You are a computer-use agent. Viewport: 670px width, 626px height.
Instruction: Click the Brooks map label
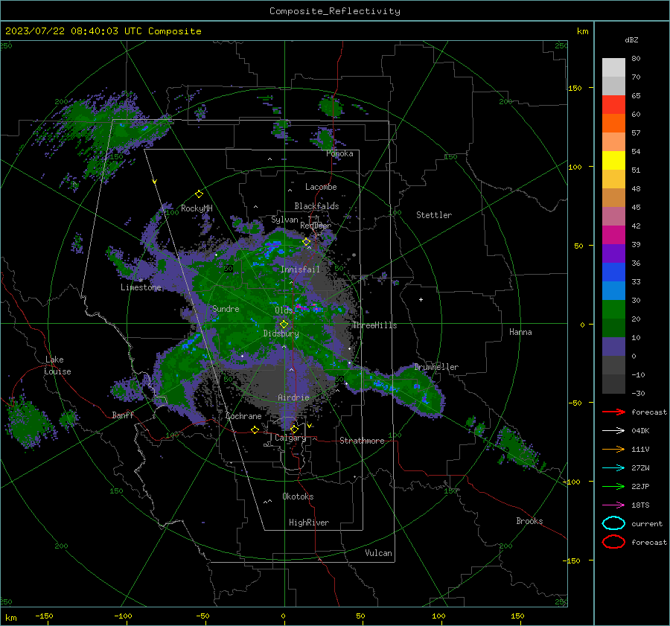(529, 521)
